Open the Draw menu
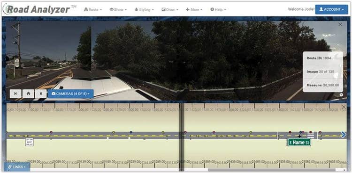Viewport: 352px width, 173px height. point(170,10)
